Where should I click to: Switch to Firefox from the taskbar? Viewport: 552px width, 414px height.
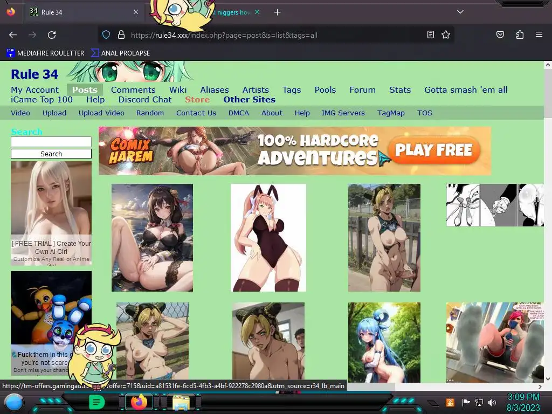[139, 402]
